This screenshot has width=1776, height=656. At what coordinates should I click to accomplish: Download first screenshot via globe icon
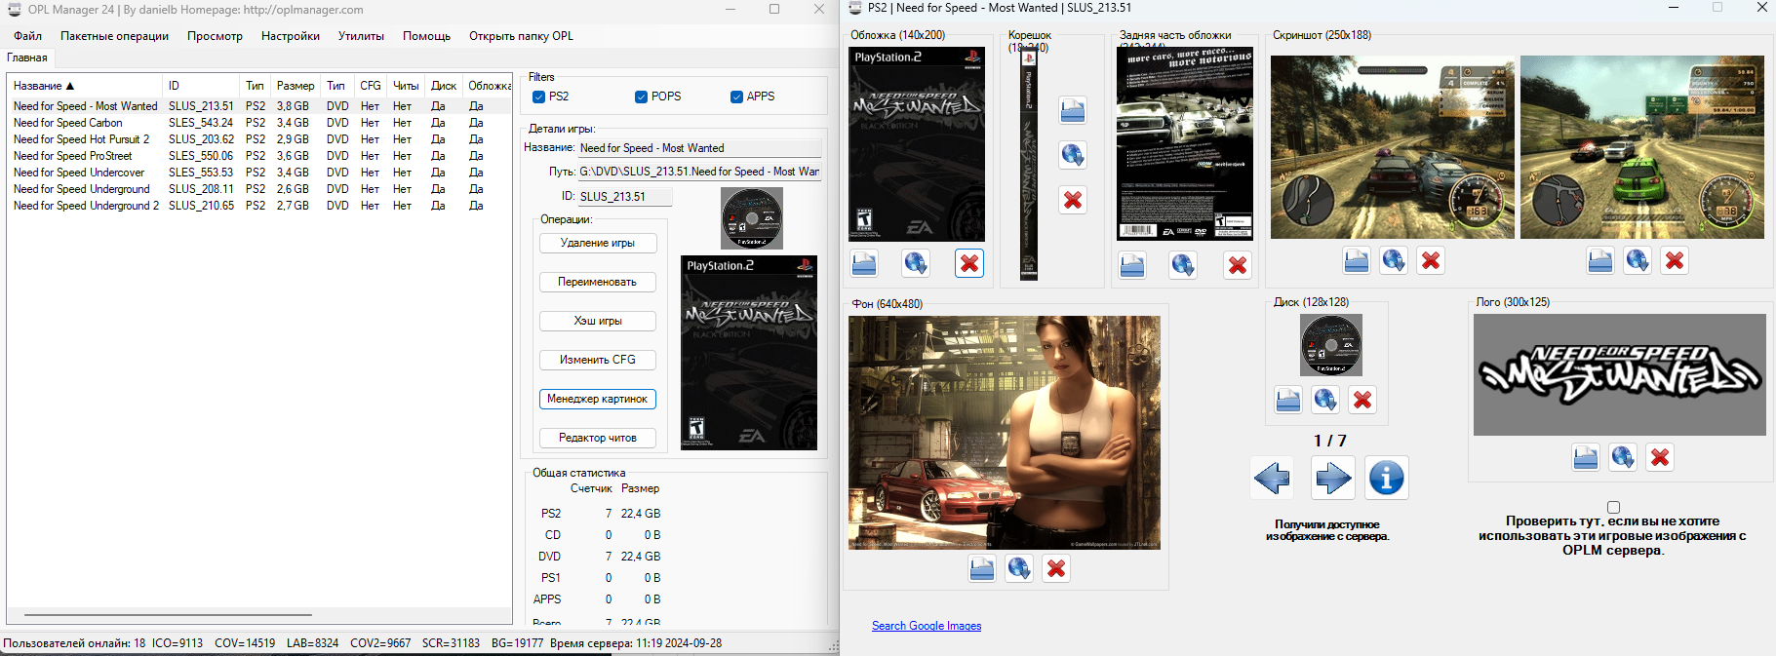point(1394,260)
